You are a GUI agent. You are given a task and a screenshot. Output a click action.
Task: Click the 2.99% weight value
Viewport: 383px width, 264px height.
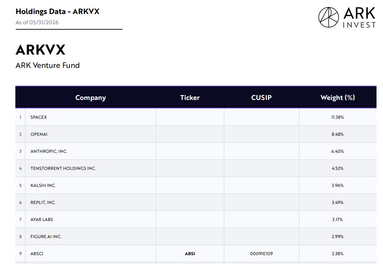point(338,237)
